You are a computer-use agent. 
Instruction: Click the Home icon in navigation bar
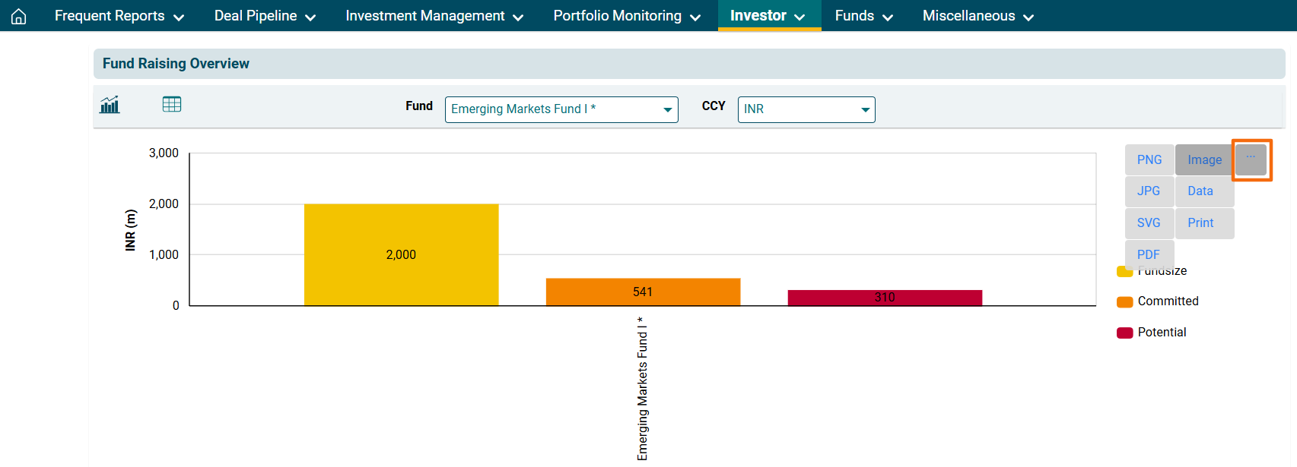[19, 16]
